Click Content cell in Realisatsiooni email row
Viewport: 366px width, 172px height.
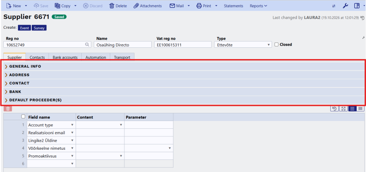[100, 133]
